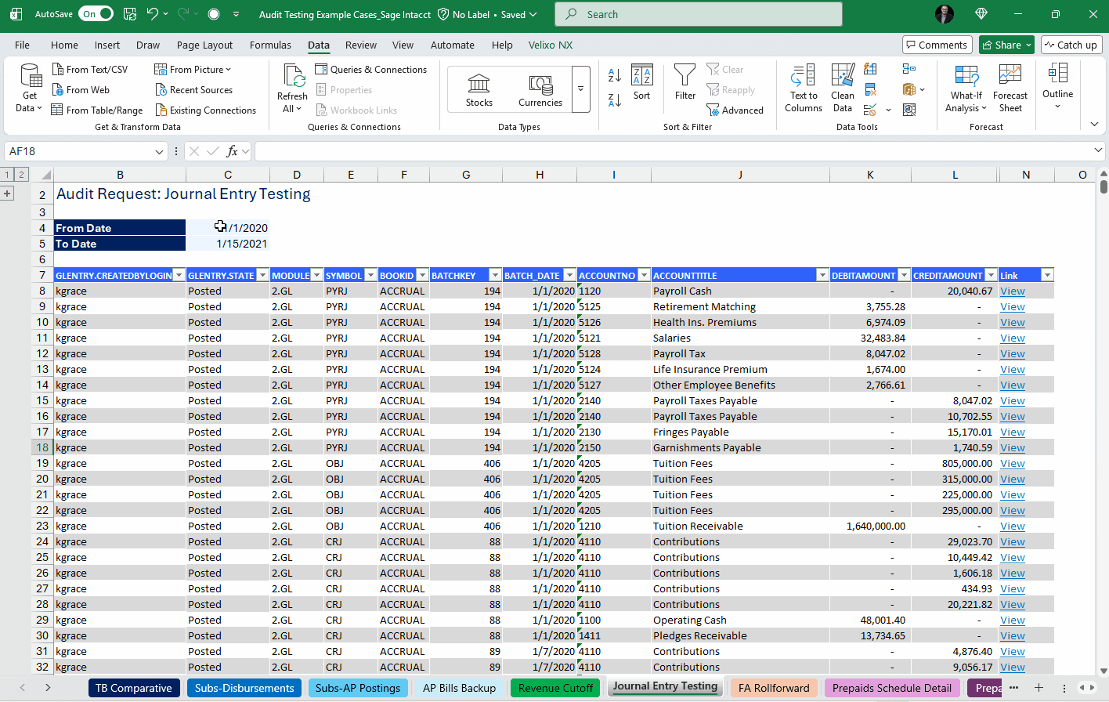The height and width of the screenshot is (702, 1109).
Task: Select Currencies data type
Action: click(x=540, y=89)
